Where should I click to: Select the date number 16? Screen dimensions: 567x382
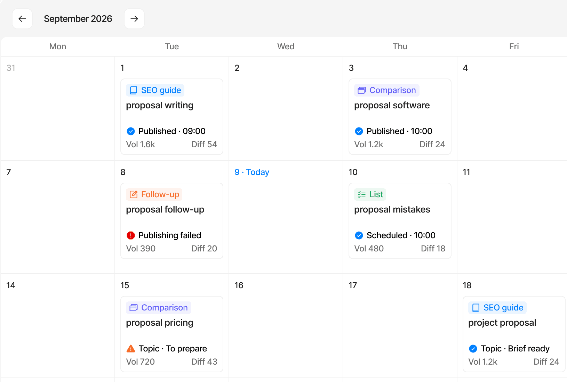tap(239, 285)
